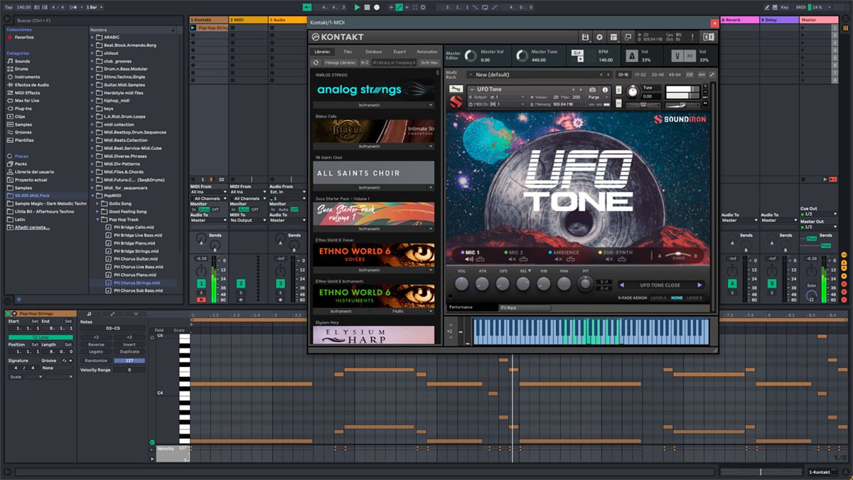The image size is (853, 480).
Task: Solo track 1 with S button
Action: pos(201,292)
